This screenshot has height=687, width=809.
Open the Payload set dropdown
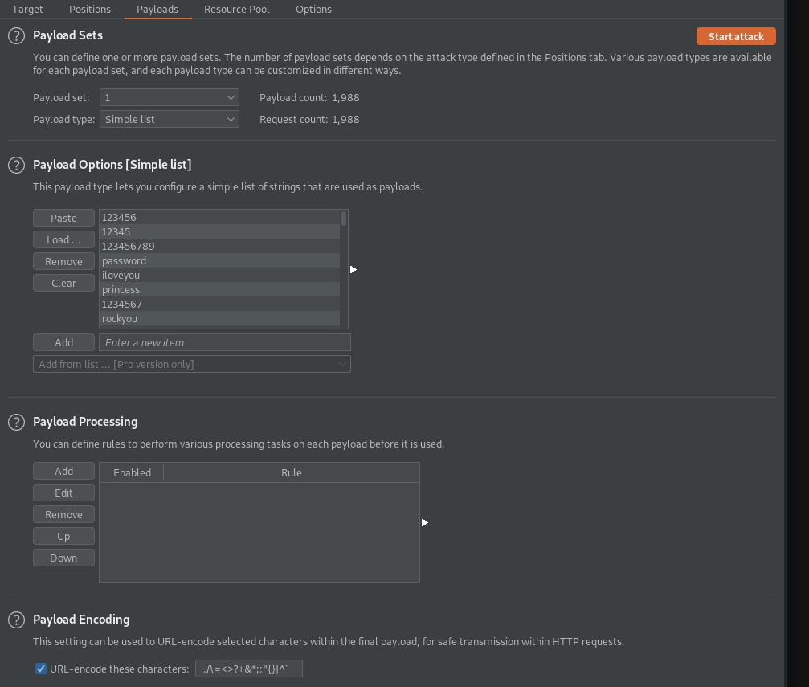coord(169,97)
